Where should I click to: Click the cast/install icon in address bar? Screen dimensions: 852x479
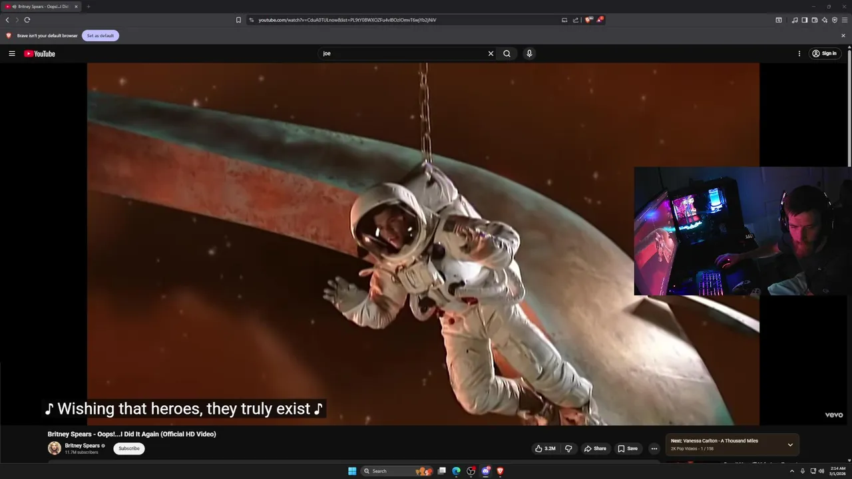tap(564, 20)
